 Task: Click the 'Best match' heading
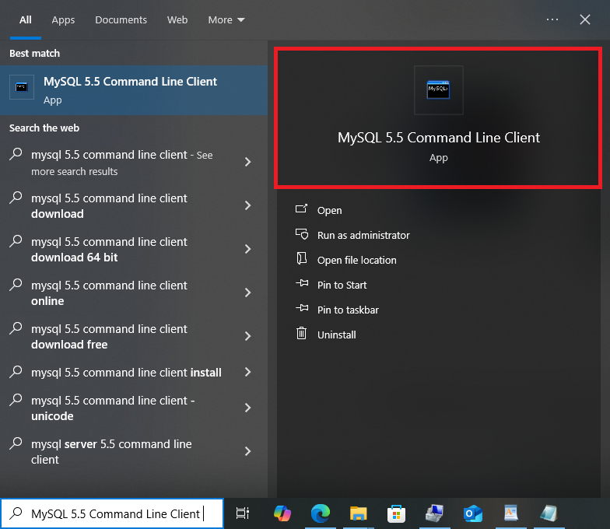point(34,53)
